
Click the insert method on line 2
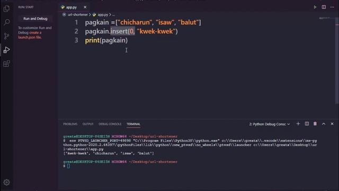point(119,31)
